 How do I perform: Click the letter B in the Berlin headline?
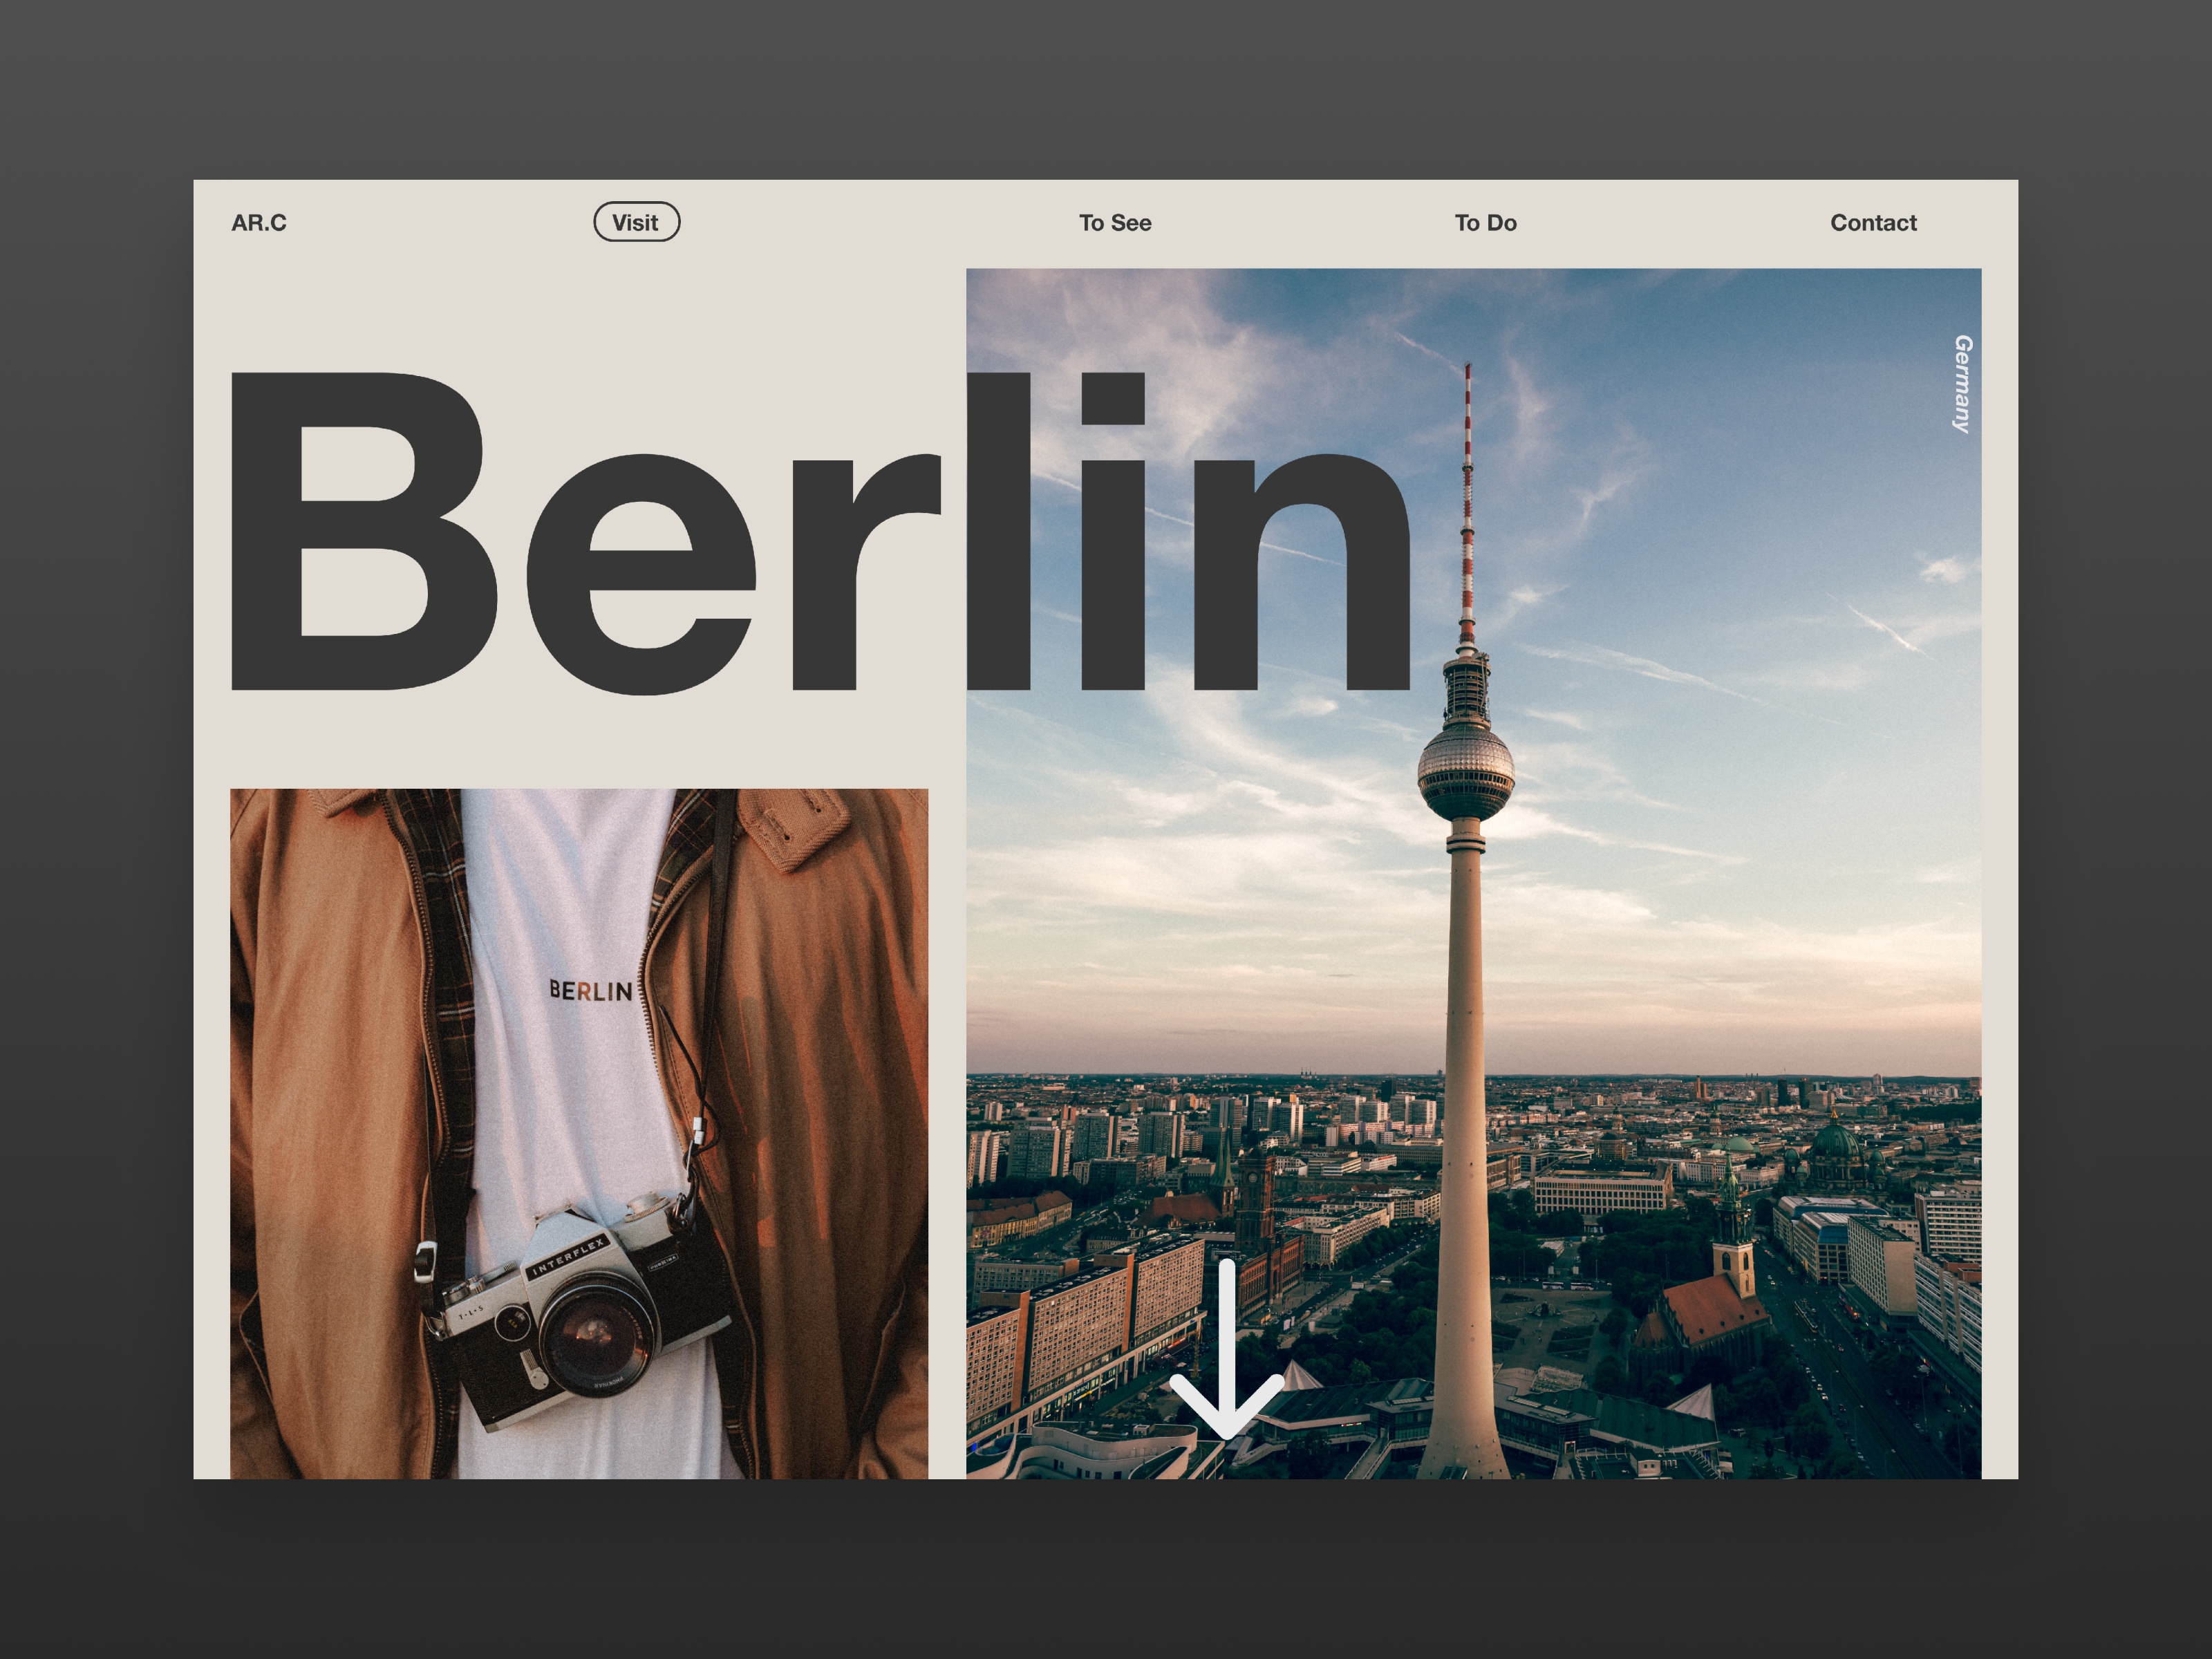[x=363, y=532]
